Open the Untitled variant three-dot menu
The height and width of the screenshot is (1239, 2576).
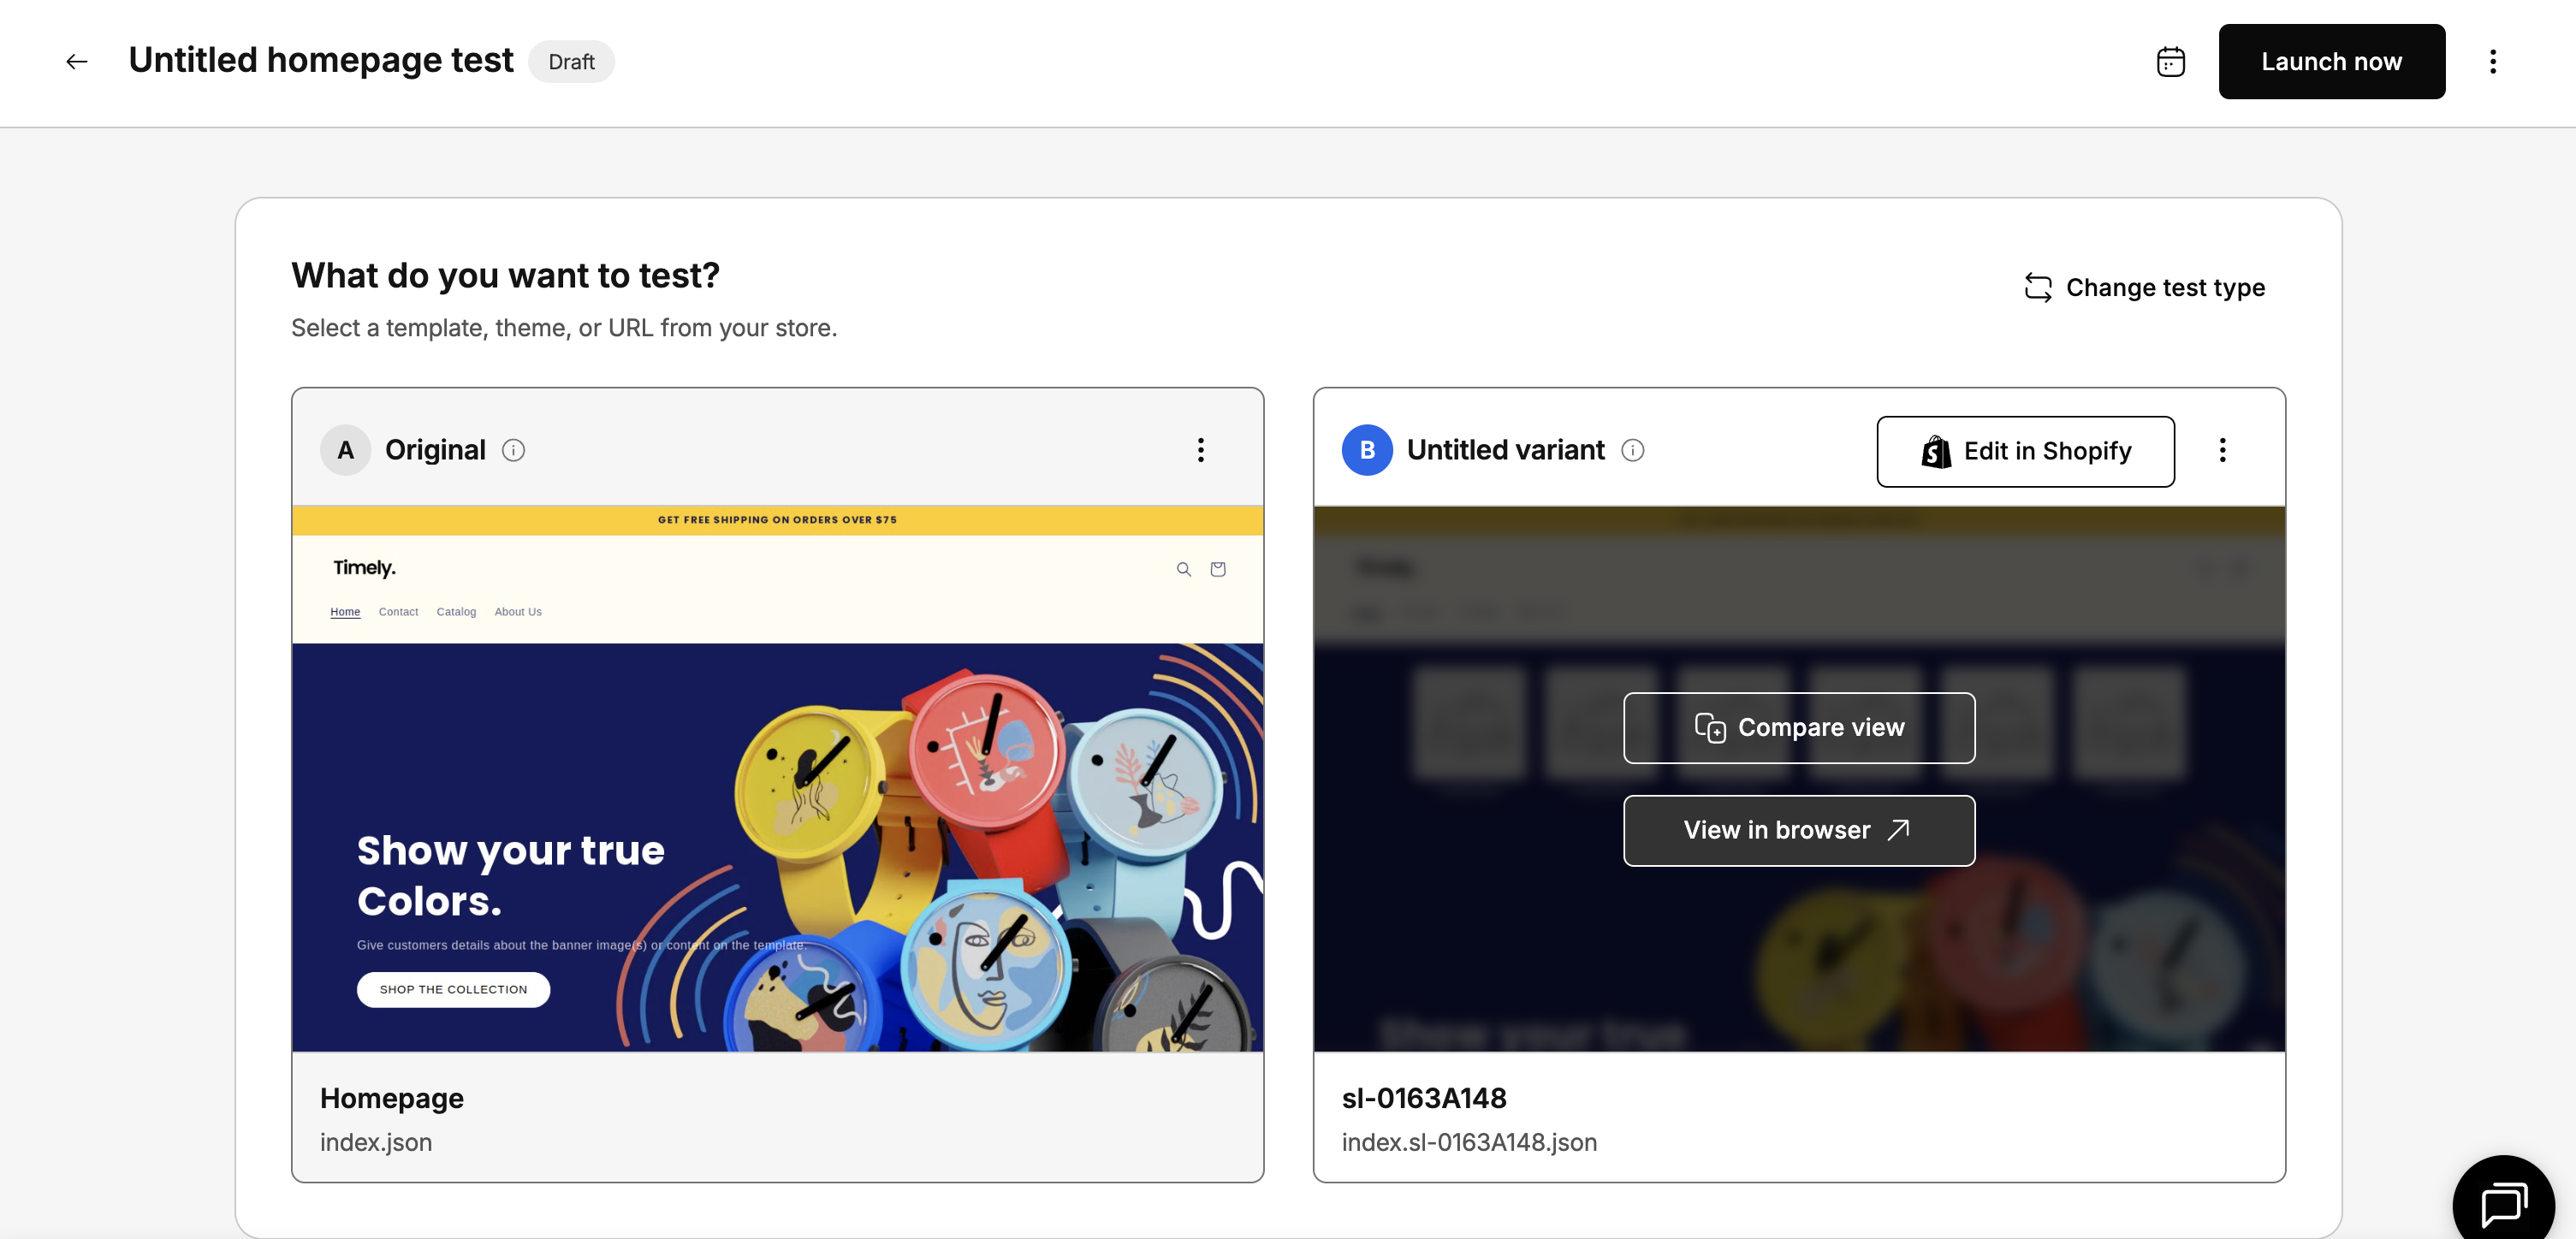(x=2222, y=450)
